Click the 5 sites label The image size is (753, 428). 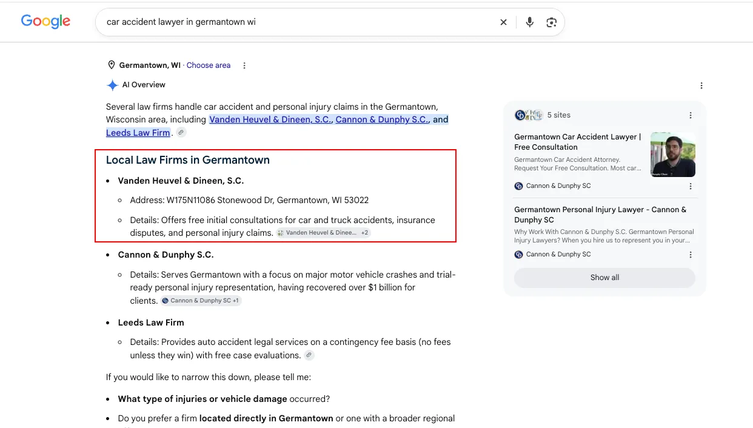tap(559, 115)
